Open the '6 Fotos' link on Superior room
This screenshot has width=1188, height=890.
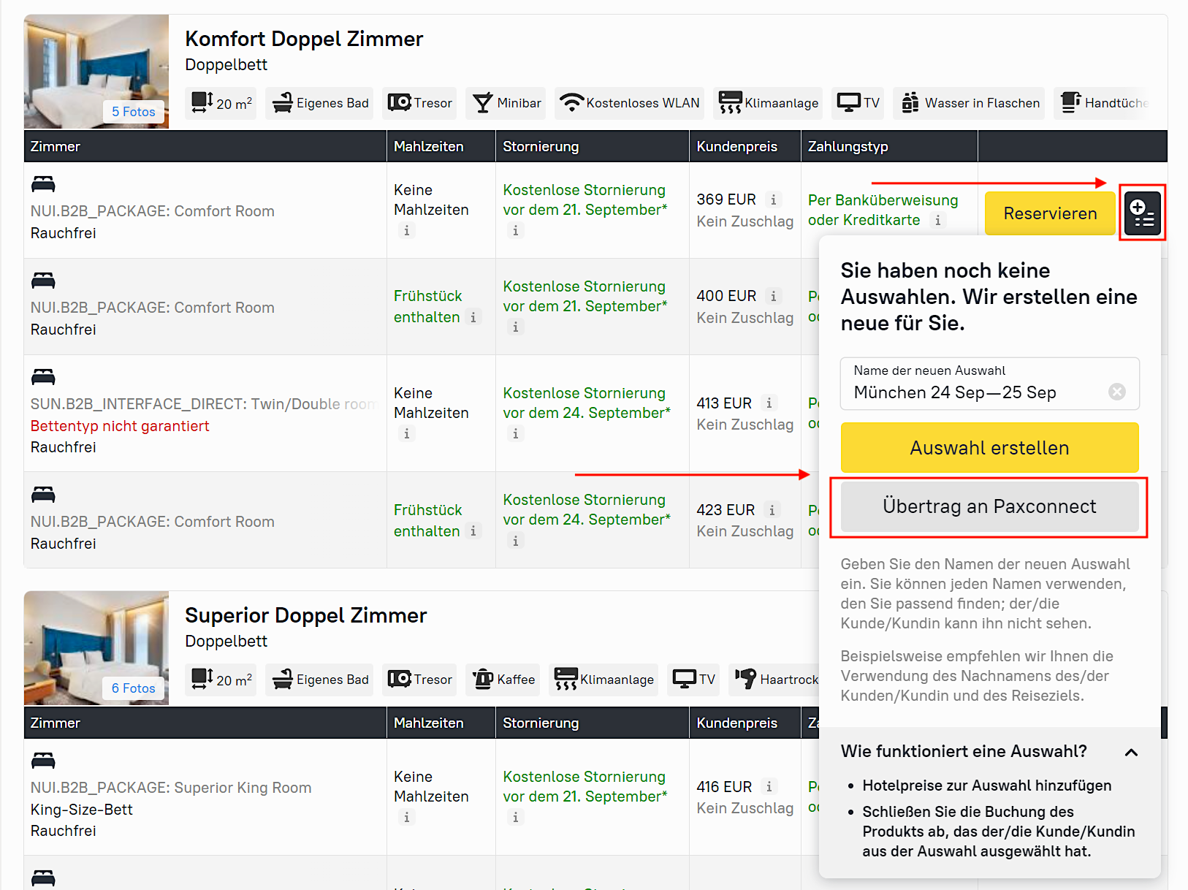coord(133,688)
